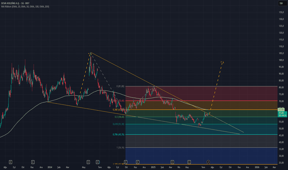Click the 100,0 price scale label
The width and height of the screenshot is (288, 170).
click(x=281, y=60)
